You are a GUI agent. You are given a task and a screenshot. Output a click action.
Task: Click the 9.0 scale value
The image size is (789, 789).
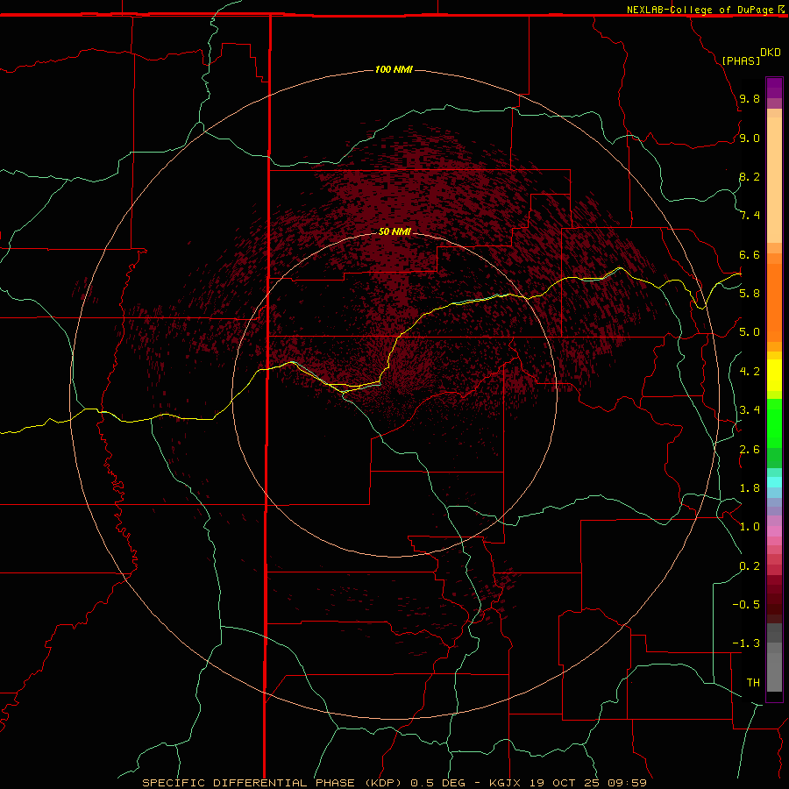point(750,138)
